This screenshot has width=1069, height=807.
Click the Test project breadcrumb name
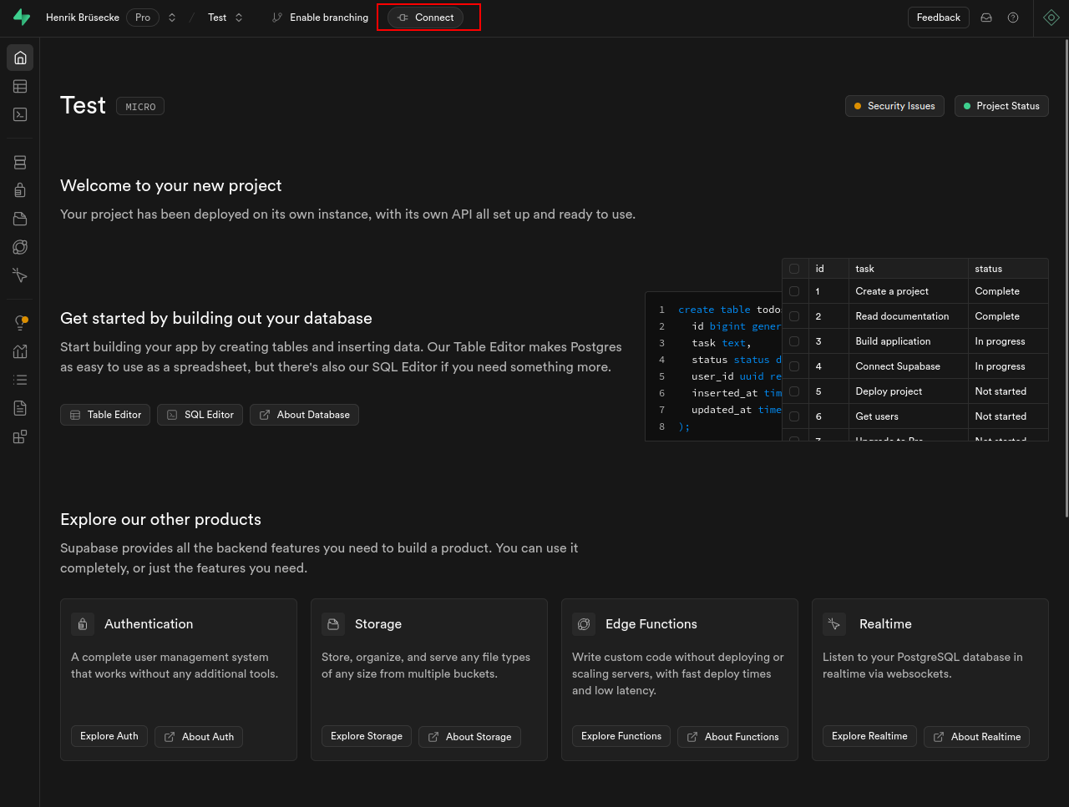(217, 18)
